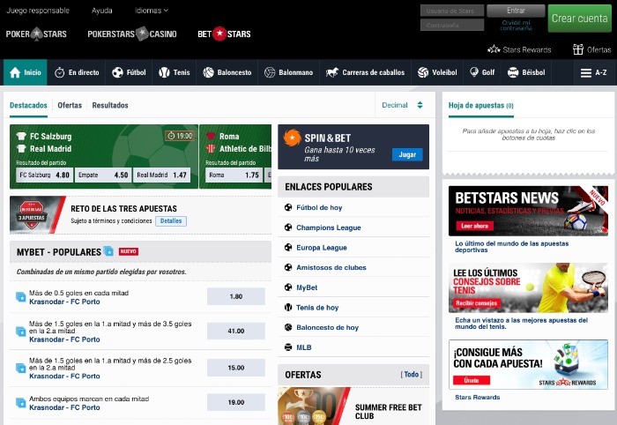
Task: Click the Reto 3 Apuestas badge image
Action: click(33, 215)
